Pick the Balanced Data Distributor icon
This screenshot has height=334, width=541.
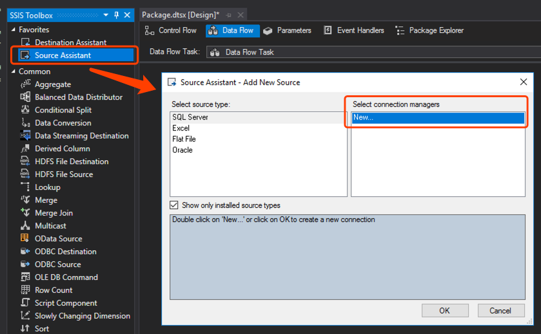25,97
